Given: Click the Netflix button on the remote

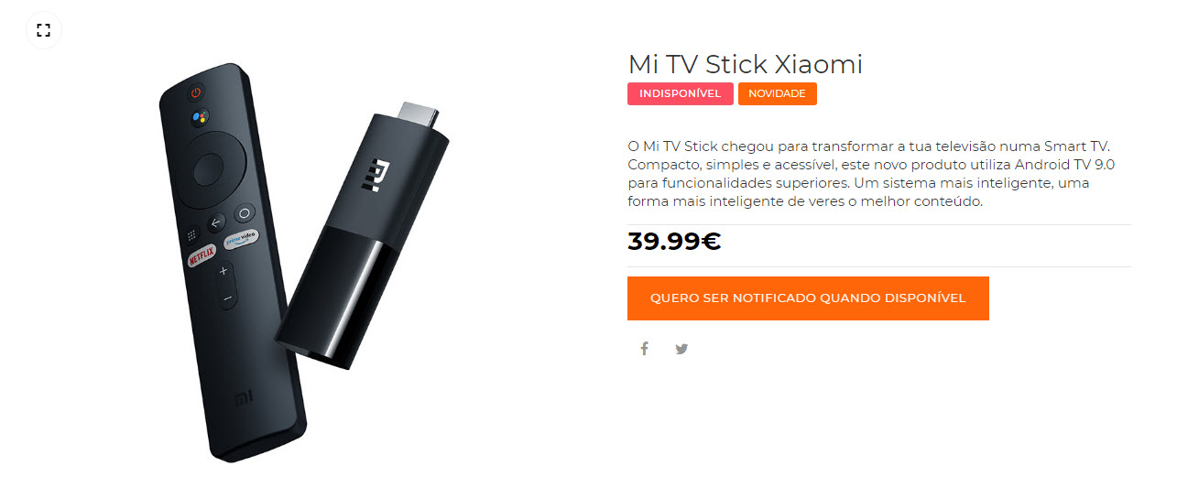Looking at the screenshot, I should point(202,256).
